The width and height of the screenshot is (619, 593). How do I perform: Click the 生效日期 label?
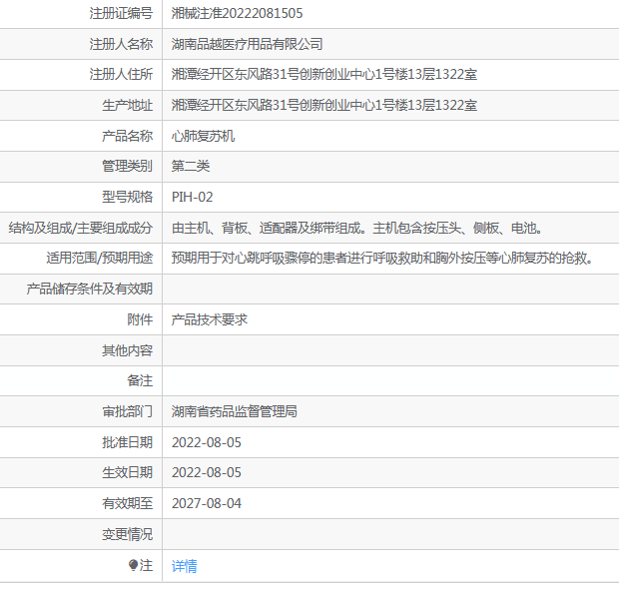(x=127, y=472)
